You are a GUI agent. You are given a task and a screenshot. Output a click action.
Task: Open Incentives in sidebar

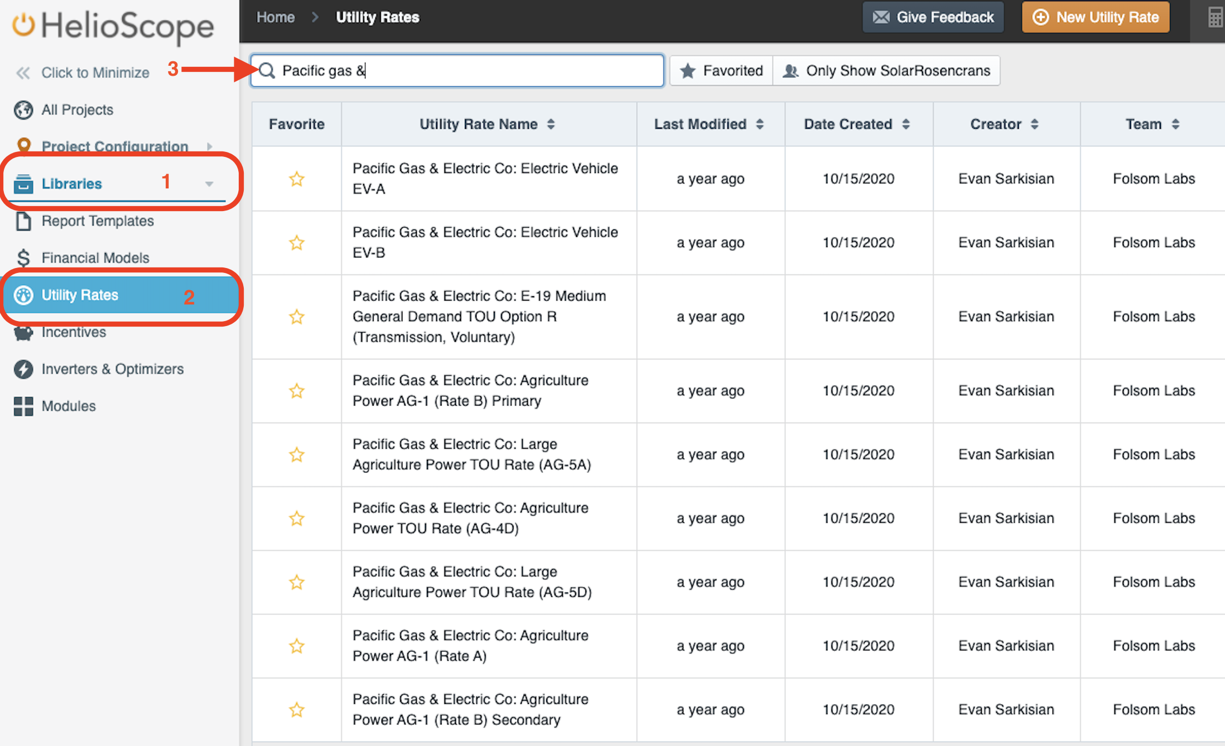coord(74,332)
